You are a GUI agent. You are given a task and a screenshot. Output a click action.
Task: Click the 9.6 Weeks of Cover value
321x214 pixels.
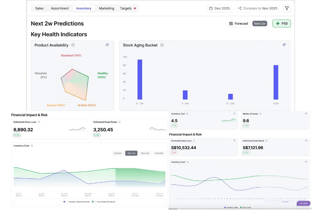click(x=246, y=121)
